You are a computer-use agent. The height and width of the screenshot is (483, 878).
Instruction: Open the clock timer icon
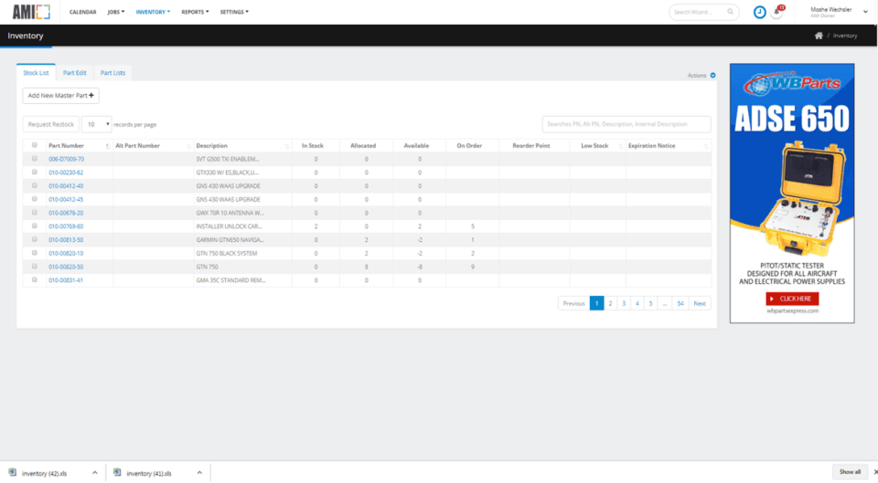tap(759, 12)
